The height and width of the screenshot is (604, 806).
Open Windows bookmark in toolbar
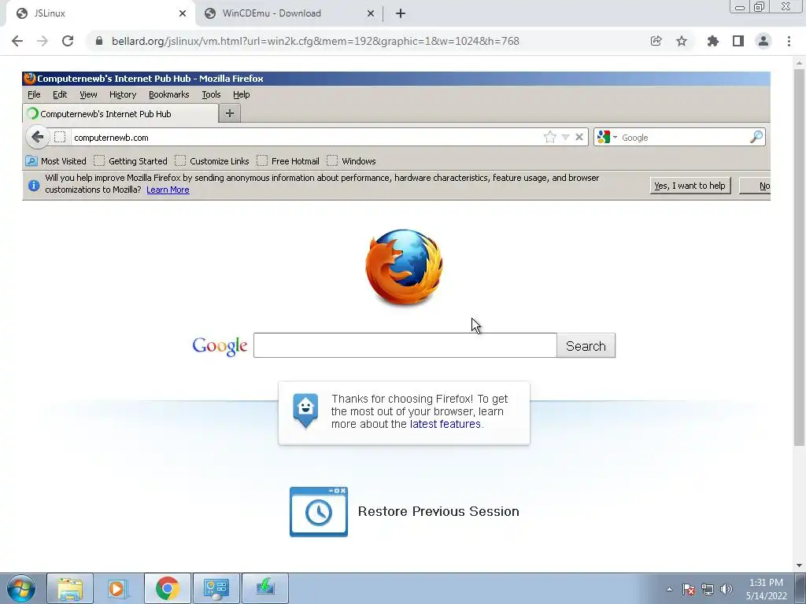[x=351, y=160]
